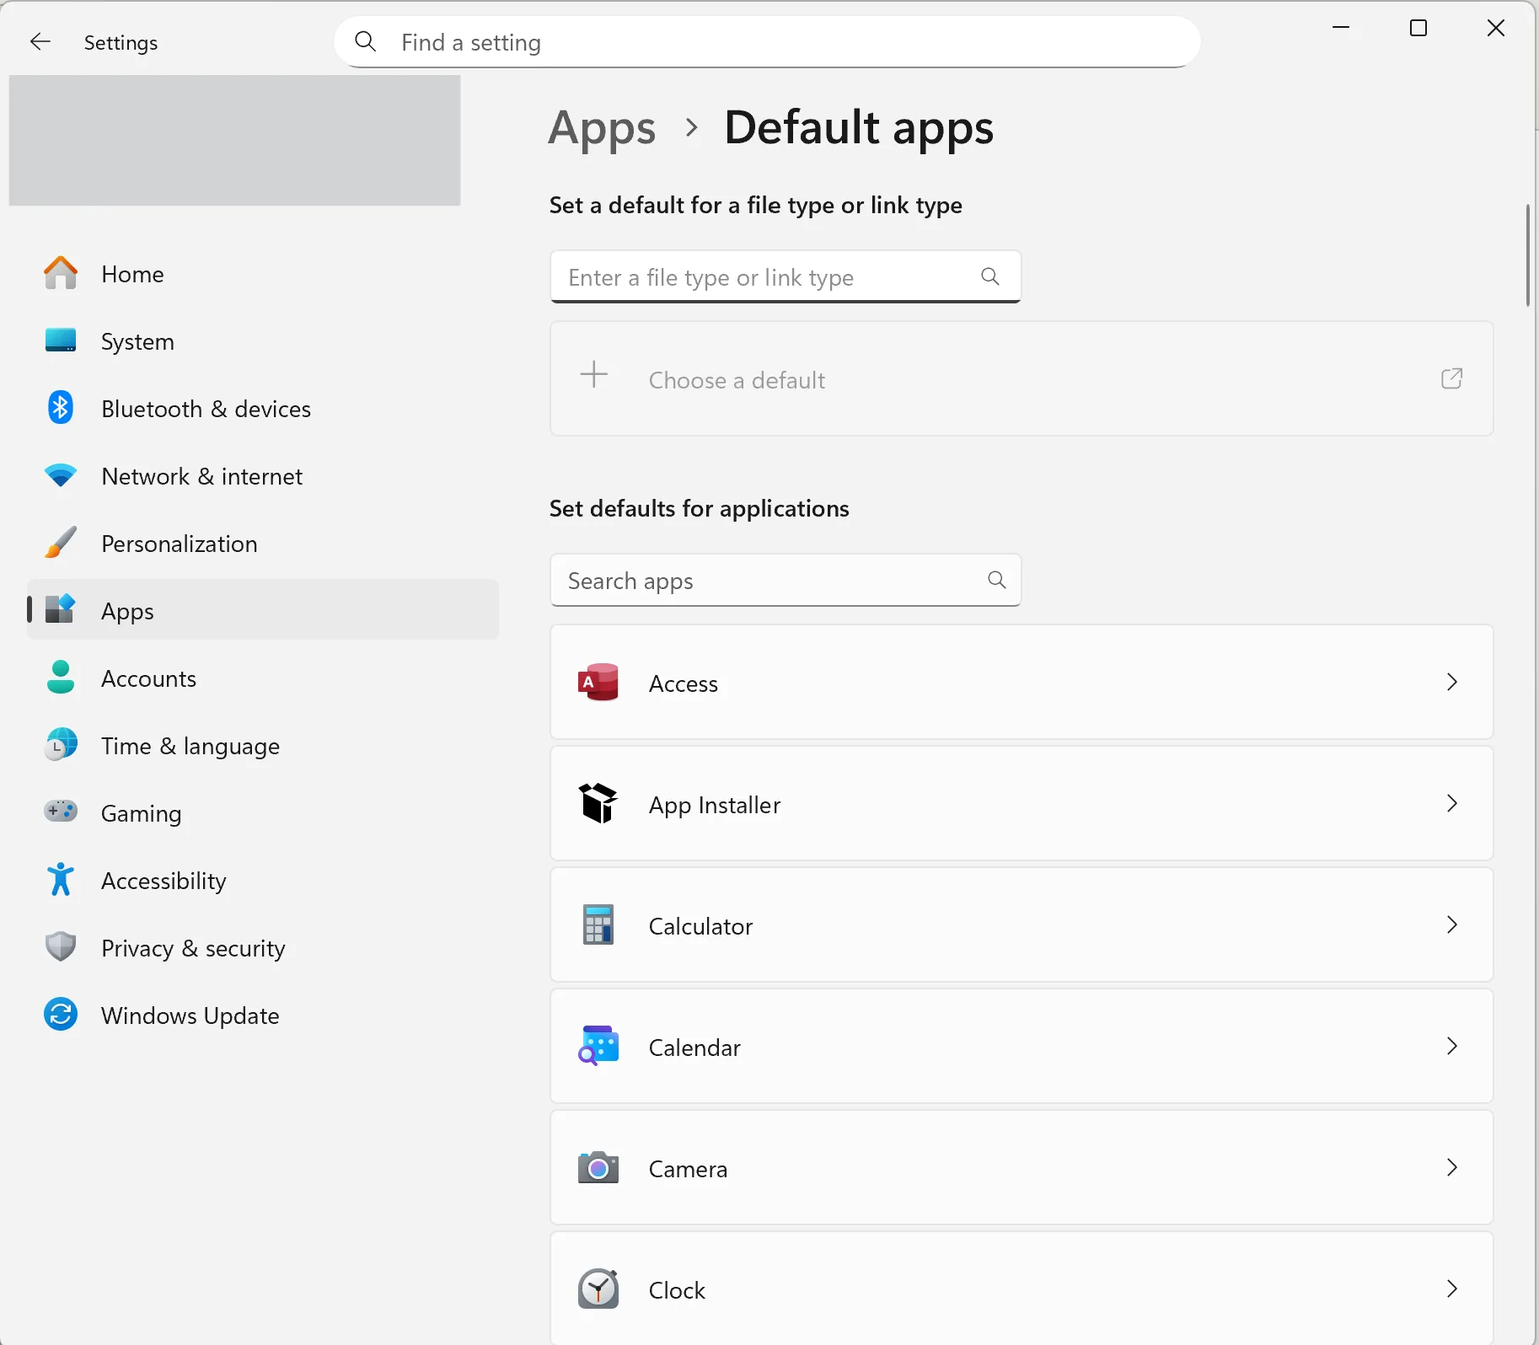Expand the Access row chevron

(x=1451, y=682)
